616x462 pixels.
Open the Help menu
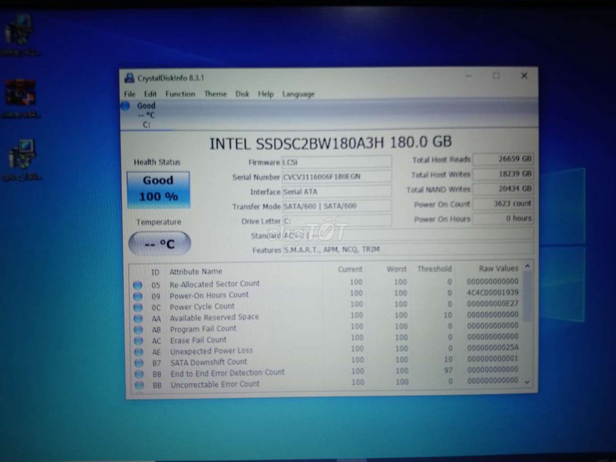click(x=265, y=94)
